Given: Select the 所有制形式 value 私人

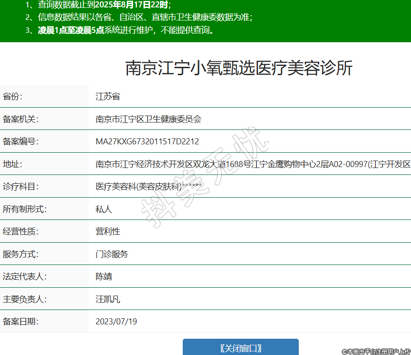Looking at the screenshot, I should pos(104,209).
